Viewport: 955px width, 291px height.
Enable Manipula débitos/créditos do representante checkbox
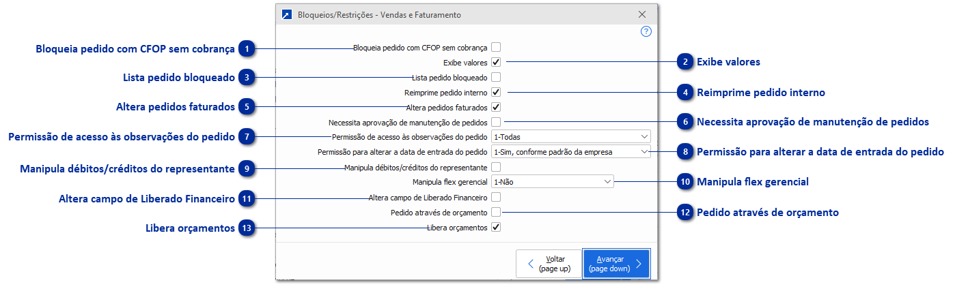click(x=497, y=167)
